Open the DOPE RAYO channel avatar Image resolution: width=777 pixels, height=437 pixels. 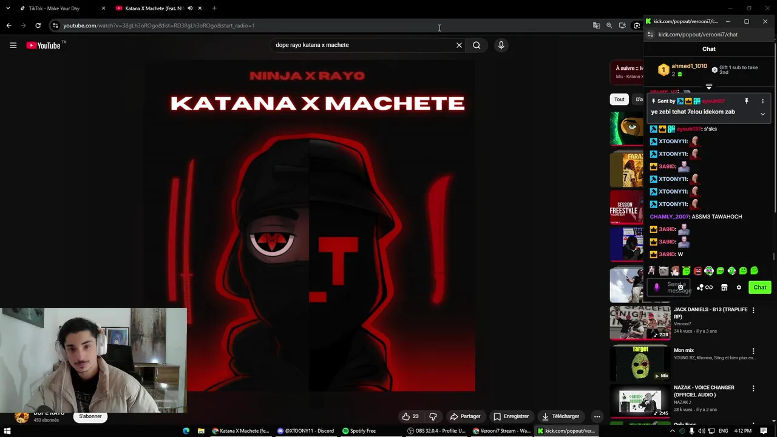[22, 416]
